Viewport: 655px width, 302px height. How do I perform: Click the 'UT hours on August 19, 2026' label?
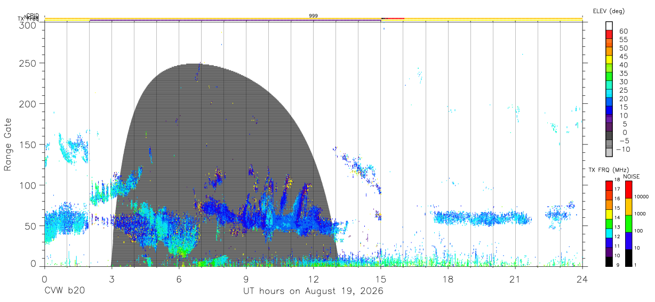(313, 291)
